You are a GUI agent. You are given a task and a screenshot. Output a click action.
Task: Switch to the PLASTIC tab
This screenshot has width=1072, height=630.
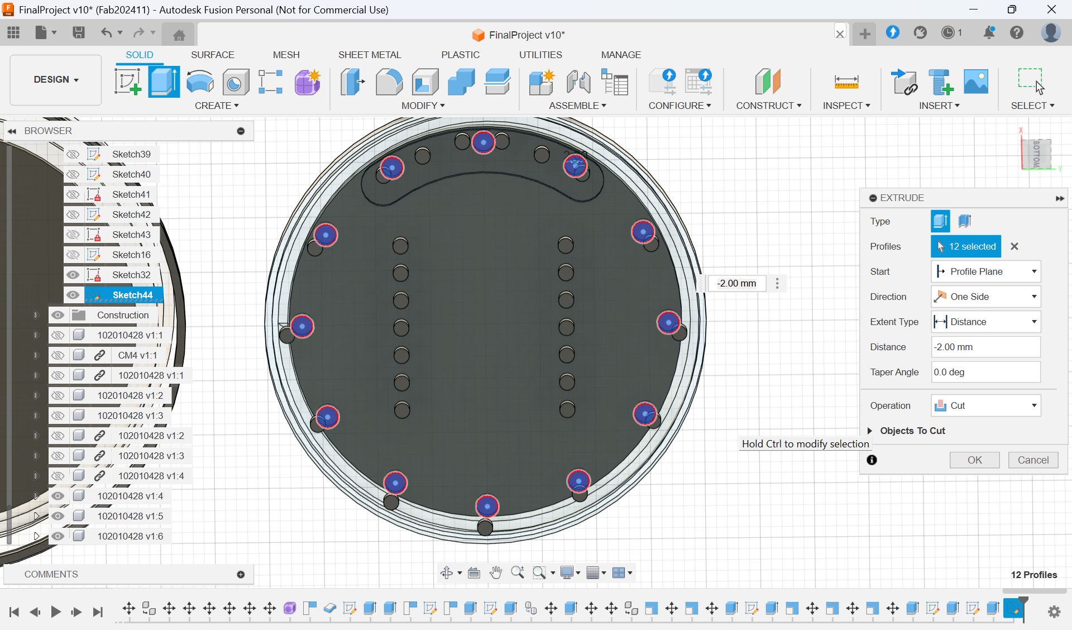[x=460, y=55]
